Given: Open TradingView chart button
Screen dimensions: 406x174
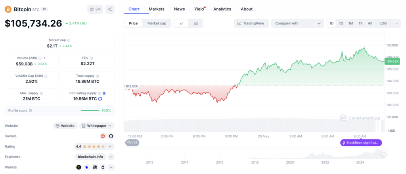Looking at the screenshot, I should pyautogui.click(x=251, y=23).
